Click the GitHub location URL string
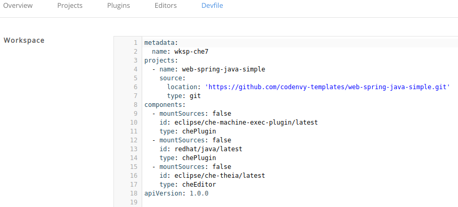 pos(328,87)
